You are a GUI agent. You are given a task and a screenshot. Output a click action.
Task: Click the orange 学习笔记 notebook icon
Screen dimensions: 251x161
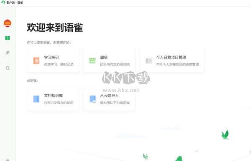pos(36,60)
